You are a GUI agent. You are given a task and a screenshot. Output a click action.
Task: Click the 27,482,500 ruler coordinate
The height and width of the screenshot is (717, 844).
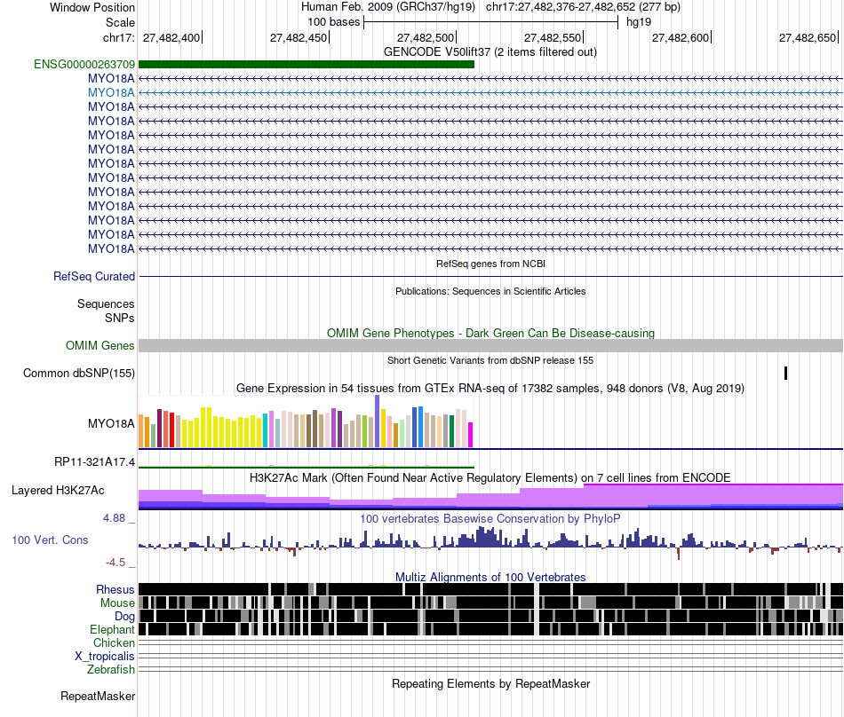[x=426, y=37]
